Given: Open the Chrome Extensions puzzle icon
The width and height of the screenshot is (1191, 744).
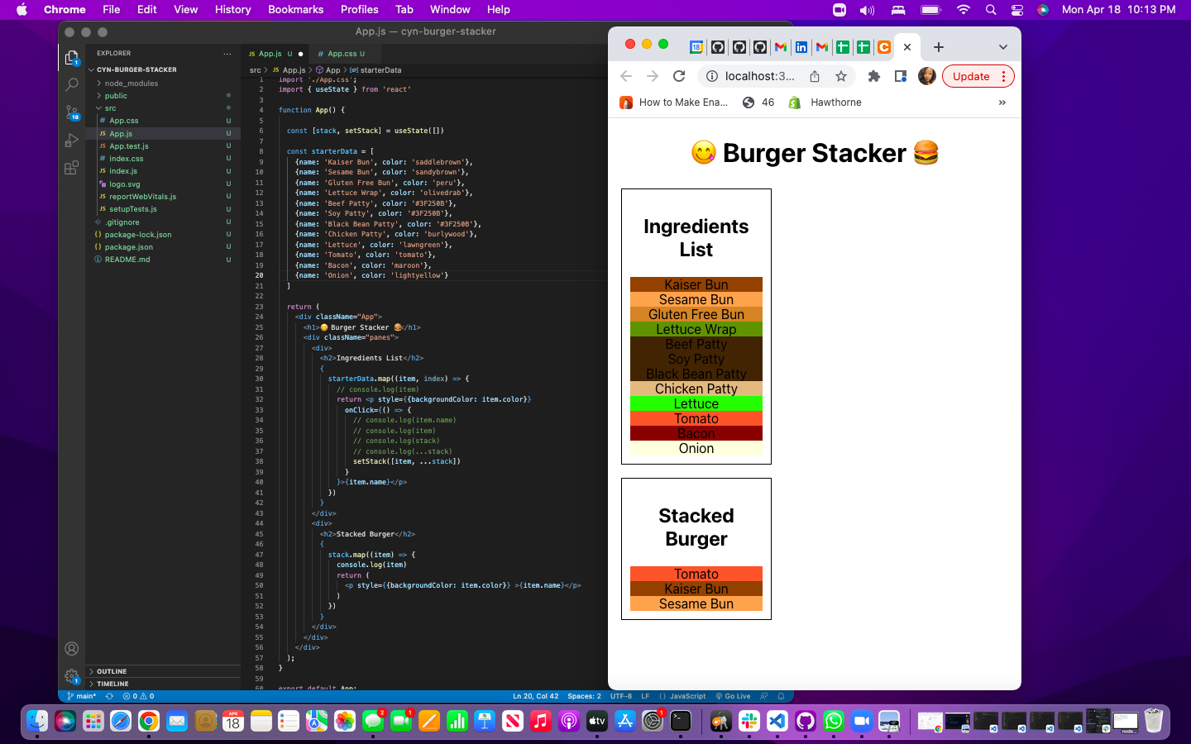Looking at the screenshot, I should tap(873, 76).
